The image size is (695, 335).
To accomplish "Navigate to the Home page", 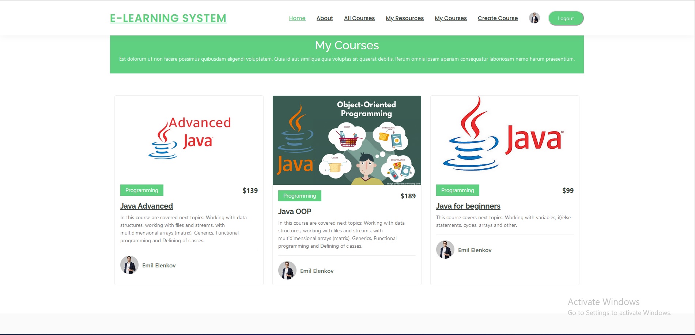I will click(297, 18).
